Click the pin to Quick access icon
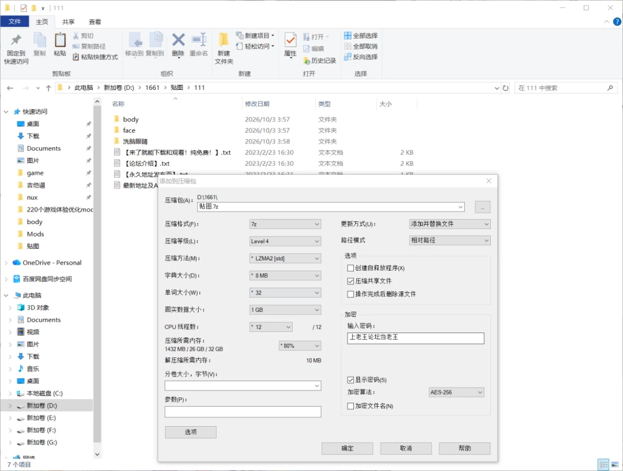 coord(16,40)
